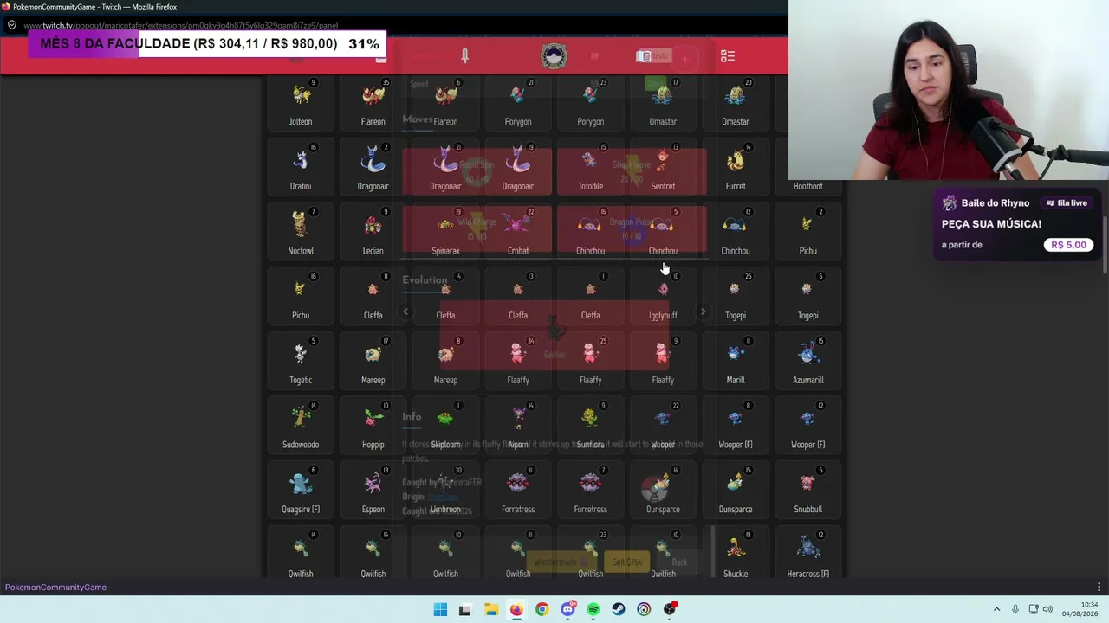Open the Totodile card
This screenshot has height=623, width=1109.
[x=591, y=168]
